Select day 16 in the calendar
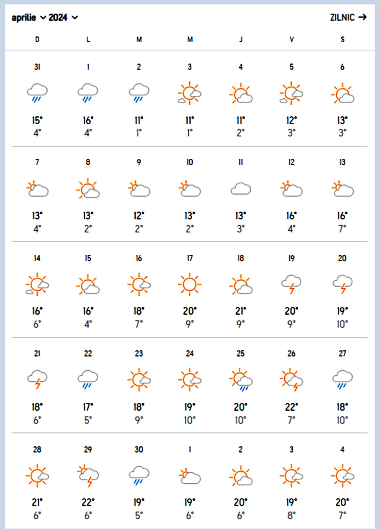Image resolution: width=380 pixels, height=530 pixels. [139, 258]
